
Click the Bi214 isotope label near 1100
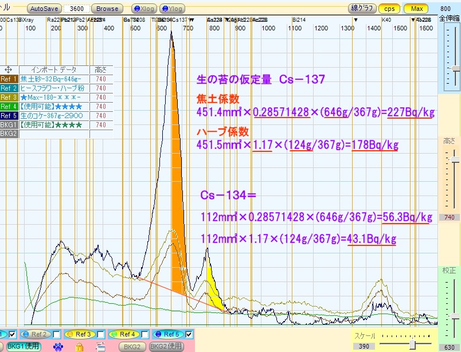[299, 20]
